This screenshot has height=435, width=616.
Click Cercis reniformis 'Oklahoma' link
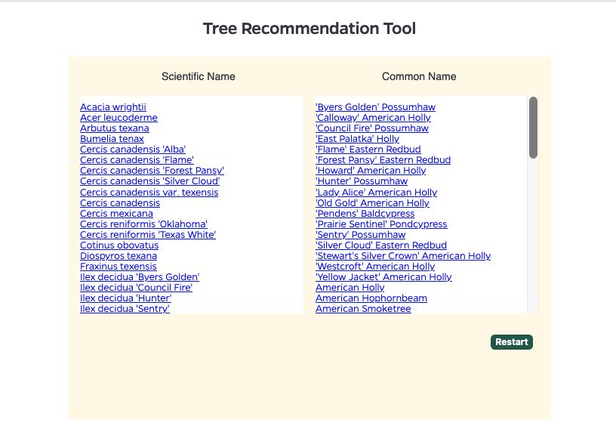[x=143, y=224]
